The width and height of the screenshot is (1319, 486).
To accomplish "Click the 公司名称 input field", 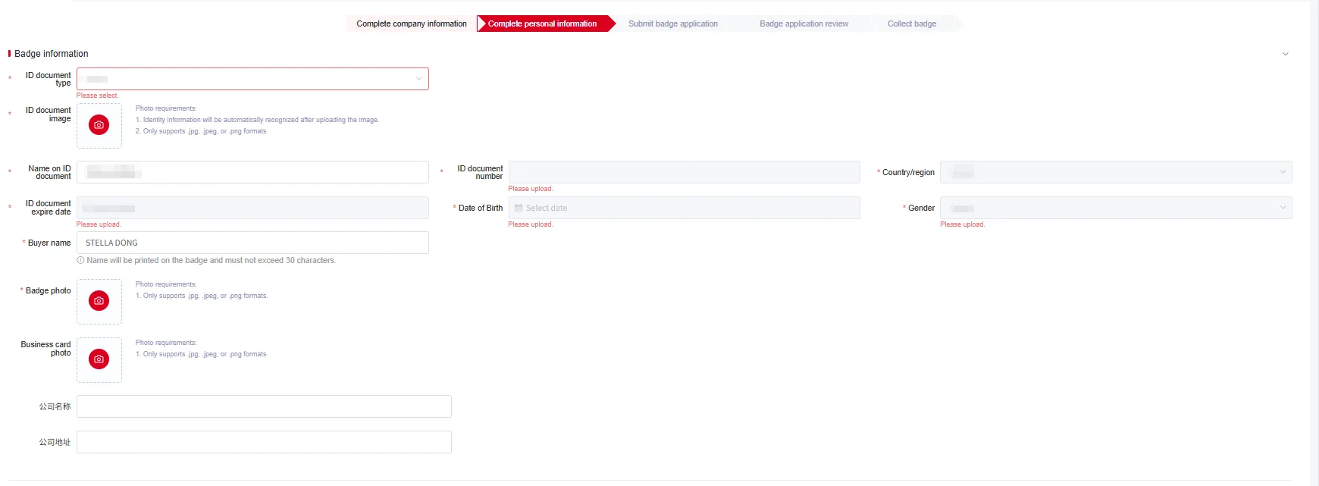I will pos(264,406).
